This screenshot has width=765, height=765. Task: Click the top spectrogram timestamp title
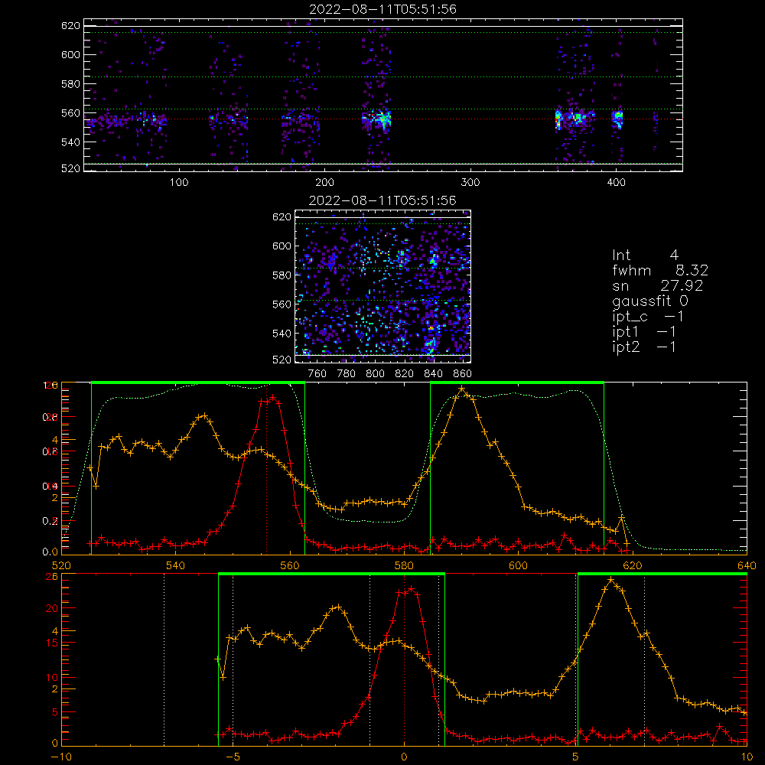pos(382,8)
